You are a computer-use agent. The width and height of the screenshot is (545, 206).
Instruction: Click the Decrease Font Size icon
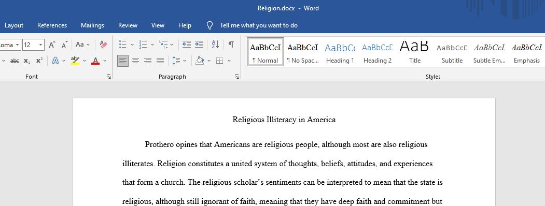pyautogui.click(x=64, y=45)
